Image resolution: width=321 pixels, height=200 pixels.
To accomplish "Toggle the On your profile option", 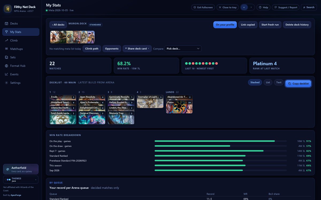I will (x=225, y=25).
